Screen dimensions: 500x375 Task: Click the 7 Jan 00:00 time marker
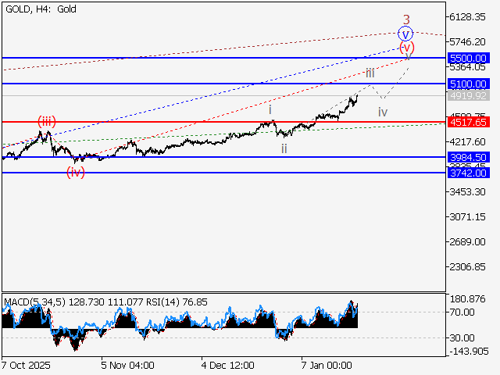[x=328, y=365]
